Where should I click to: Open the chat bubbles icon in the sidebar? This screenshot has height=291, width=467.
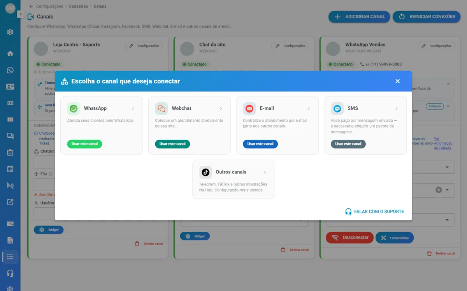pyautogui.click(x=10, y=136)
